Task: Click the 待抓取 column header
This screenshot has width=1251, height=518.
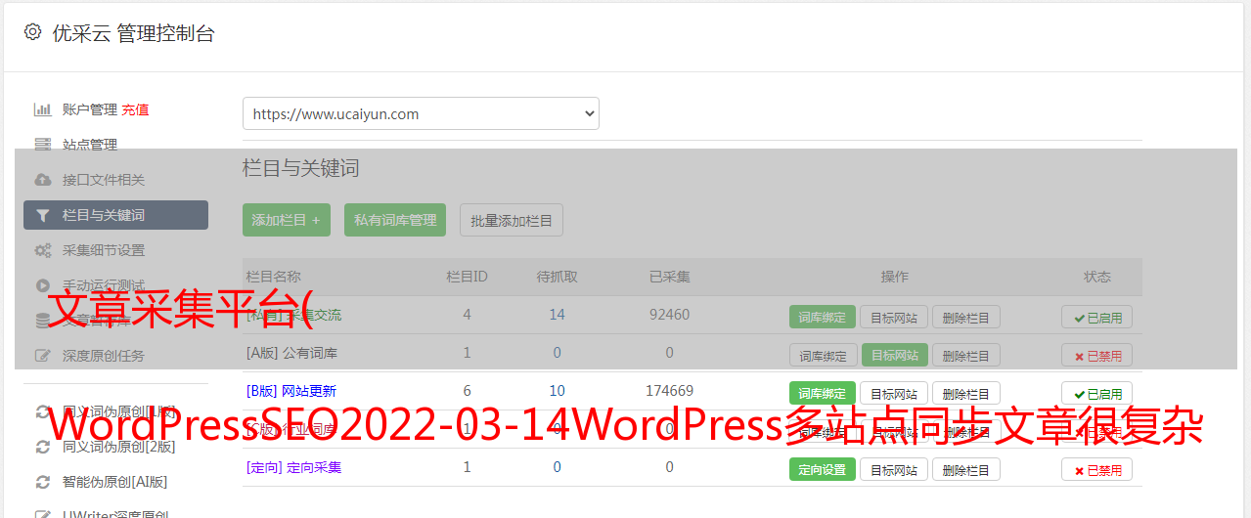Action: (x=557, y=277)
